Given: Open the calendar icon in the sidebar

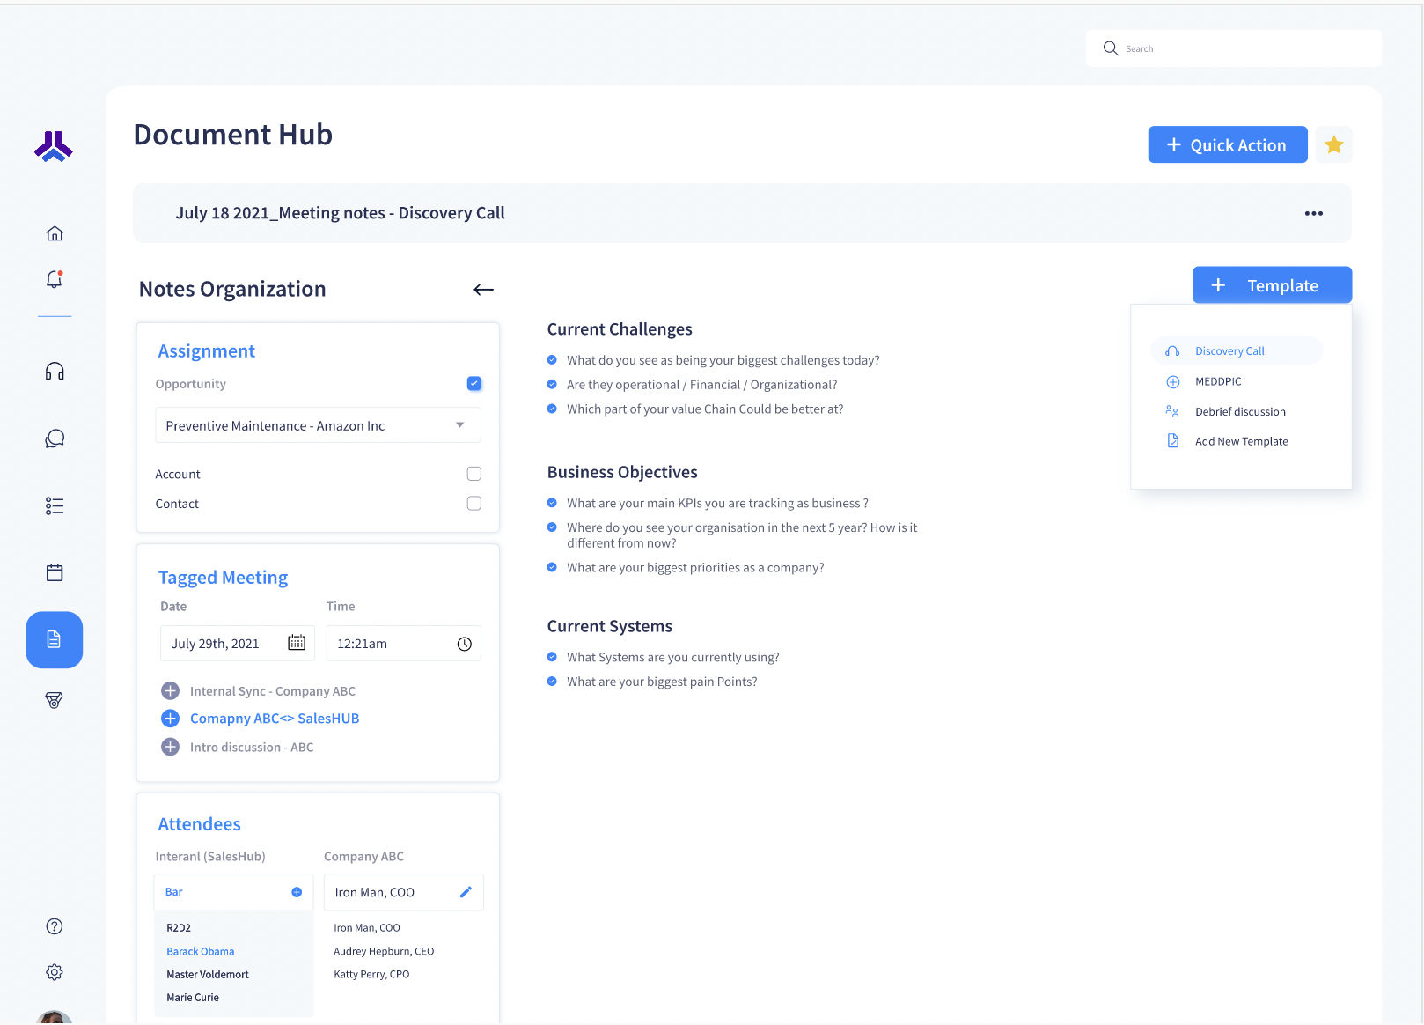Looking at the screenshot, I should 54,572.
